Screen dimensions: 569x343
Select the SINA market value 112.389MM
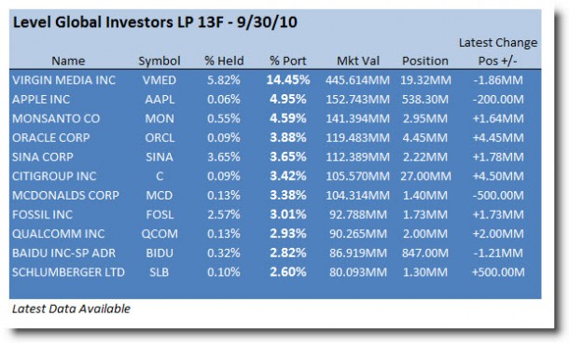tap(357, 157)
